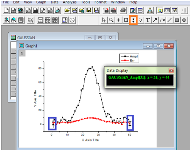Choose the Zoom magnifier tool
The width and height of the screenshot is (191, 151).
[x=111, y=20]
